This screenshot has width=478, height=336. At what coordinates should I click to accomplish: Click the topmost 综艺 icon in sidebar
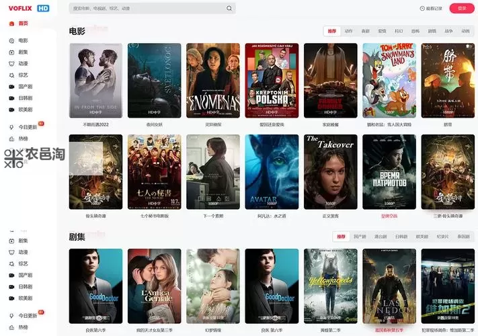point(11,75)
